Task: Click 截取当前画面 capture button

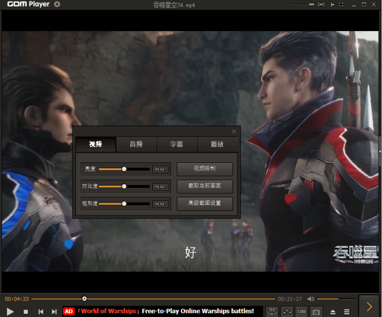Action: [205, 186]
